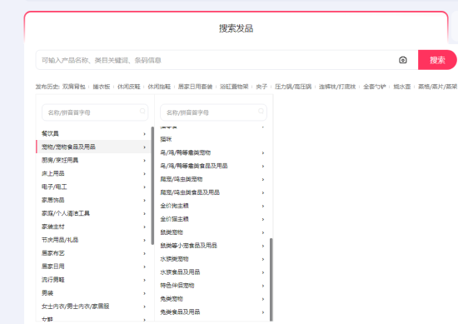The image size is (458, 324).
Task: Open the 厨房/烹饪用具 category
Action: pos(93,160)
